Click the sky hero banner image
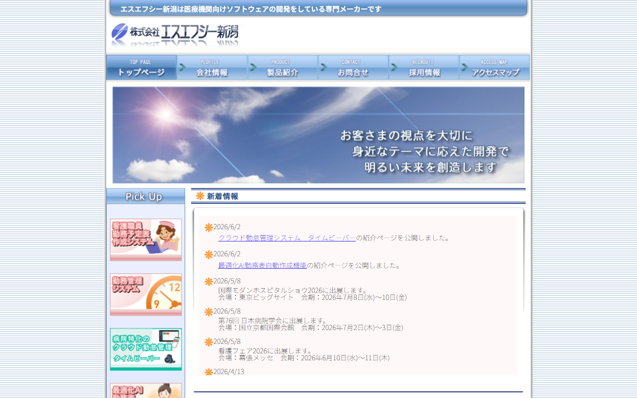Image resolution: width=637 pixels, height=398 pixels. [318, 135]
